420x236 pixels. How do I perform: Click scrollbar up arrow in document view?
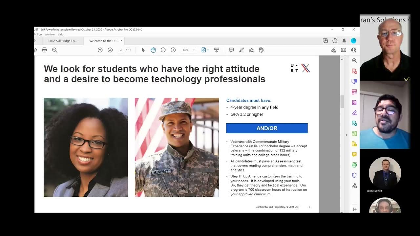point(342,59)
